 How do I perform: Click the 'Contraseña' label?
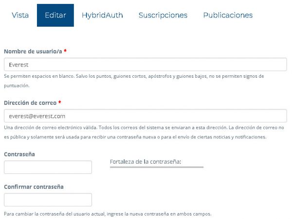coord(19,154)
